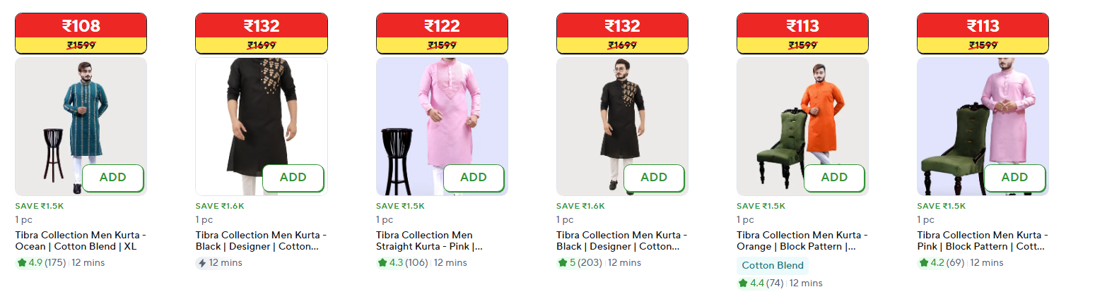The image size is (1107, 299).
Task: Click ADD on the ₹122 pink straight kurta
Action: tap(474, 178)
